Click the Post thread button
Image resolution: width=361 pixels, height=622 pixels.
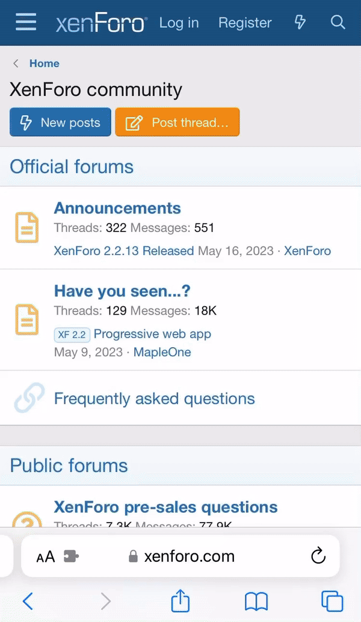(177, 122)
